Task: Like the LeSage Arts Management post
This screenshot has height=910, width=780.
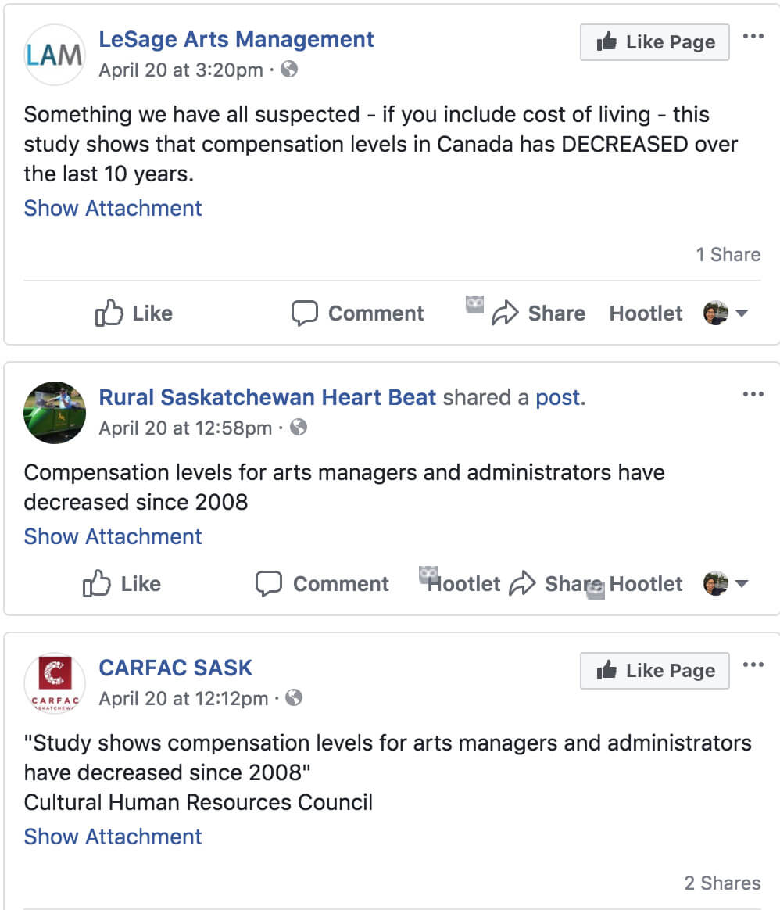Action: 133,313
